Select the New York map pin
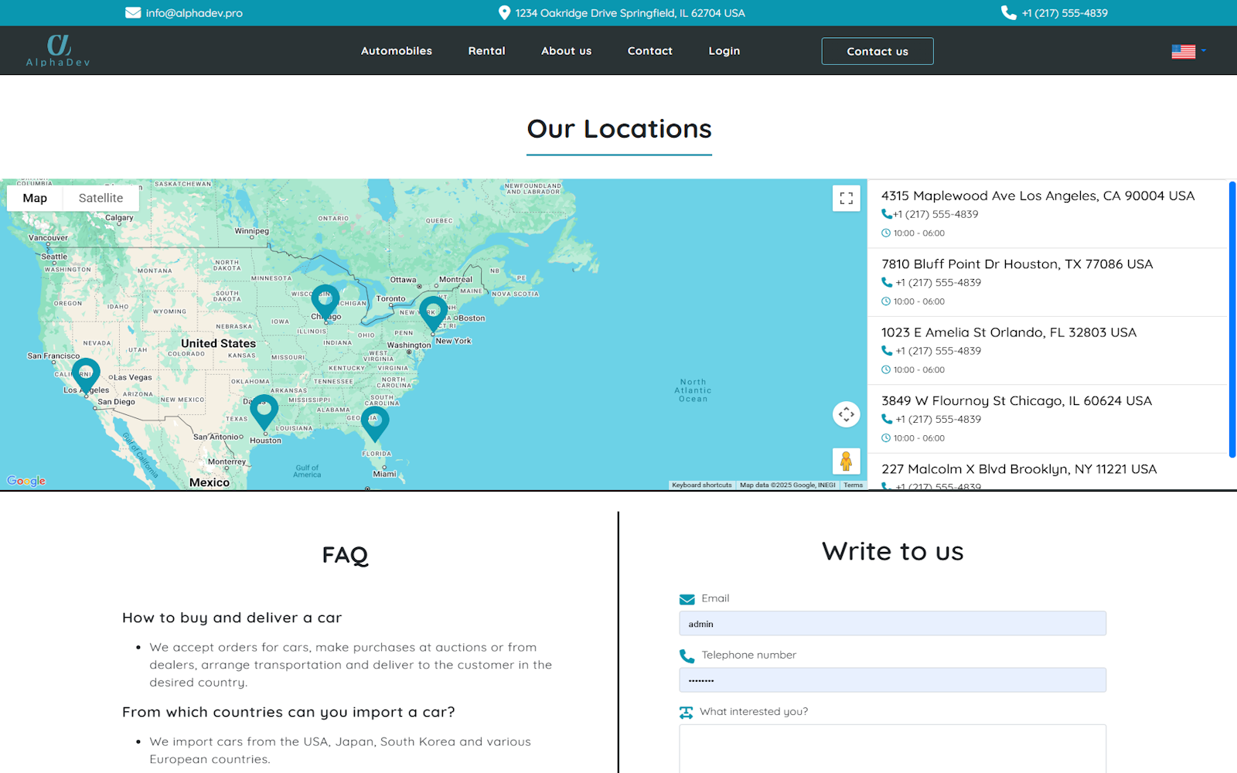Viewport: 1237px width, 773px height. pyautogui.click(x=433, y=312)
